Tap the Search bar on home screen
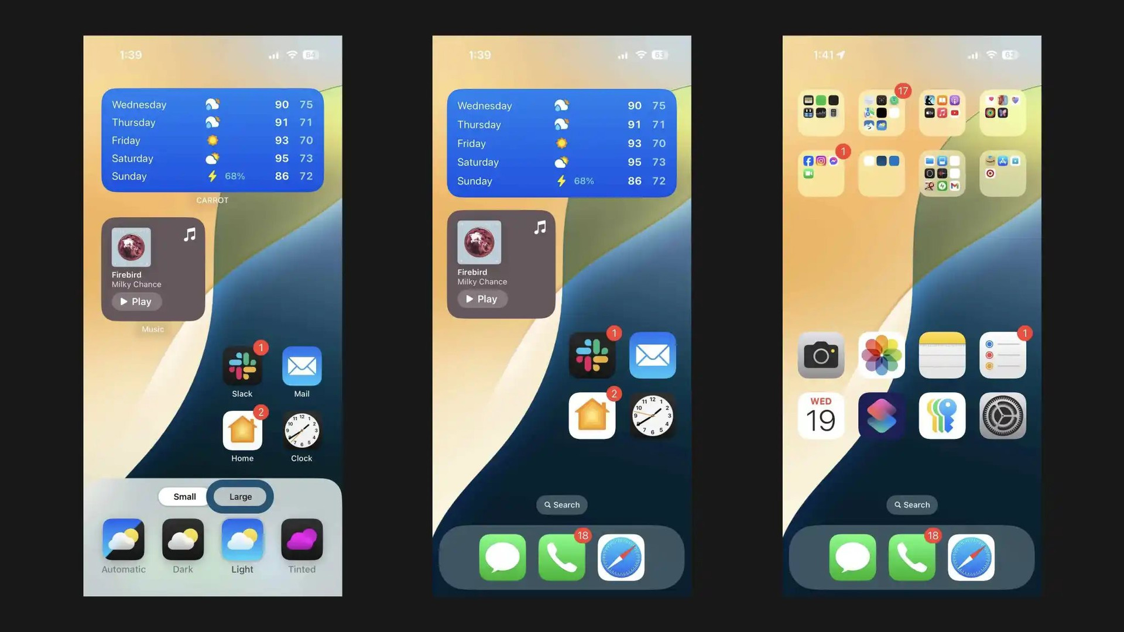The height and width of the screenshot is (632, 1124). (x=561, y=504)
